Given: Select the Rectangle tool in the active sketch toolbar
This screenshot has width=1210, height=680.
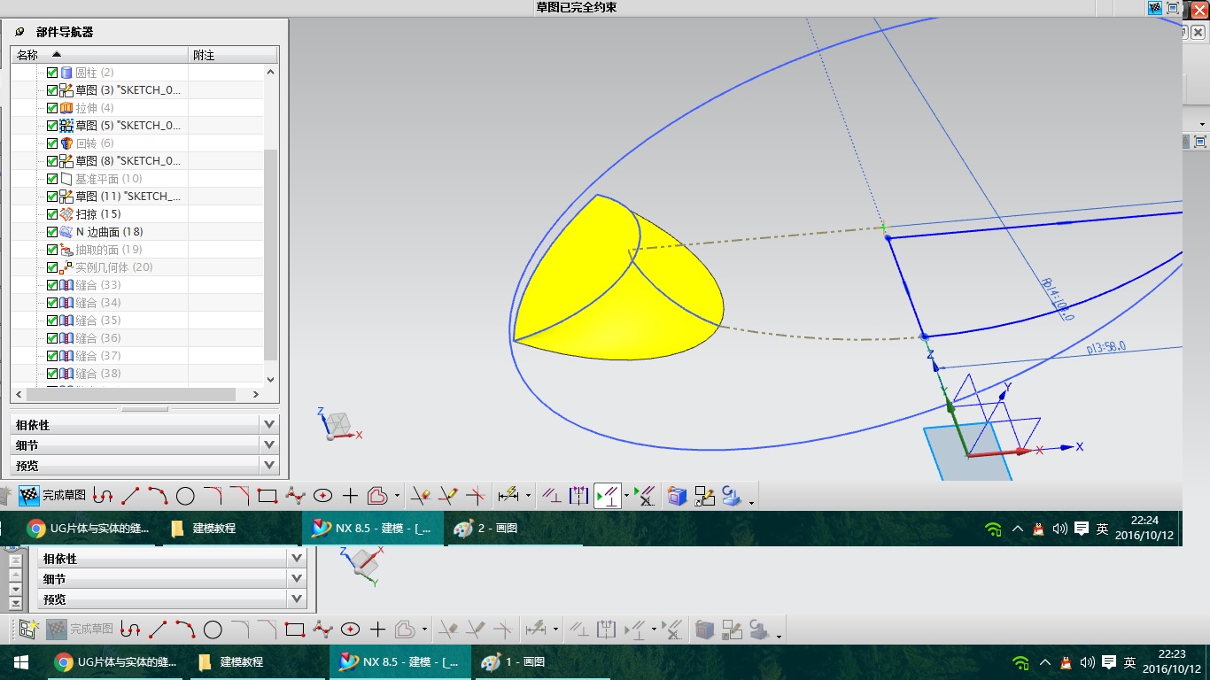Looking at the screenshot, I should pos(268,496).
